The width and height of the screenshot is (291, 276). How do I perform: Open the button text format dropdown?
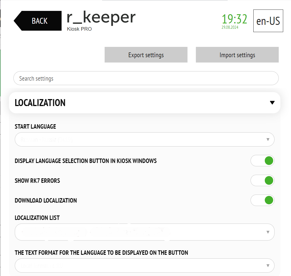(x=145, y=266)
